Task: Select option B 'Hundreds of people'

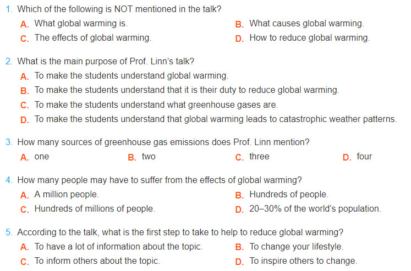Action: tap(288, 195)
